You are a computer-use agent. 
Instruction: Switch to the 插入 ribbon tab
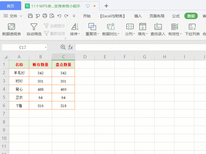coord(138,16)
